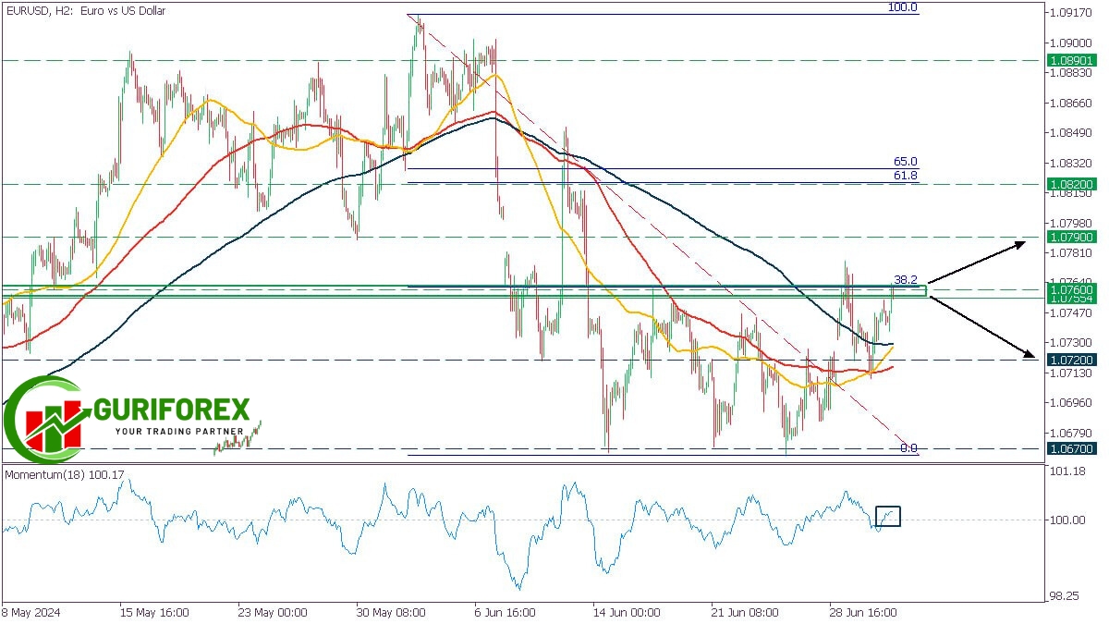Viewport: 1109px width, 624px height.
Task: Click the 1.09170 price axis label
Action: [1071, 13]
